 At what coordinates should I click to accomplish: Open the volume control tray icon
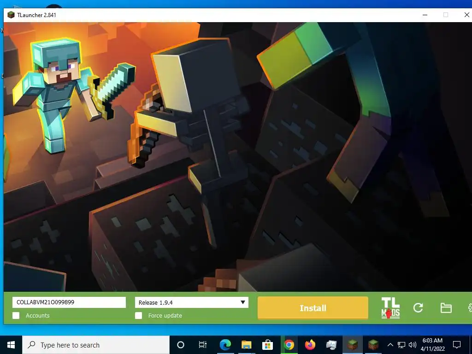[413, 345]
